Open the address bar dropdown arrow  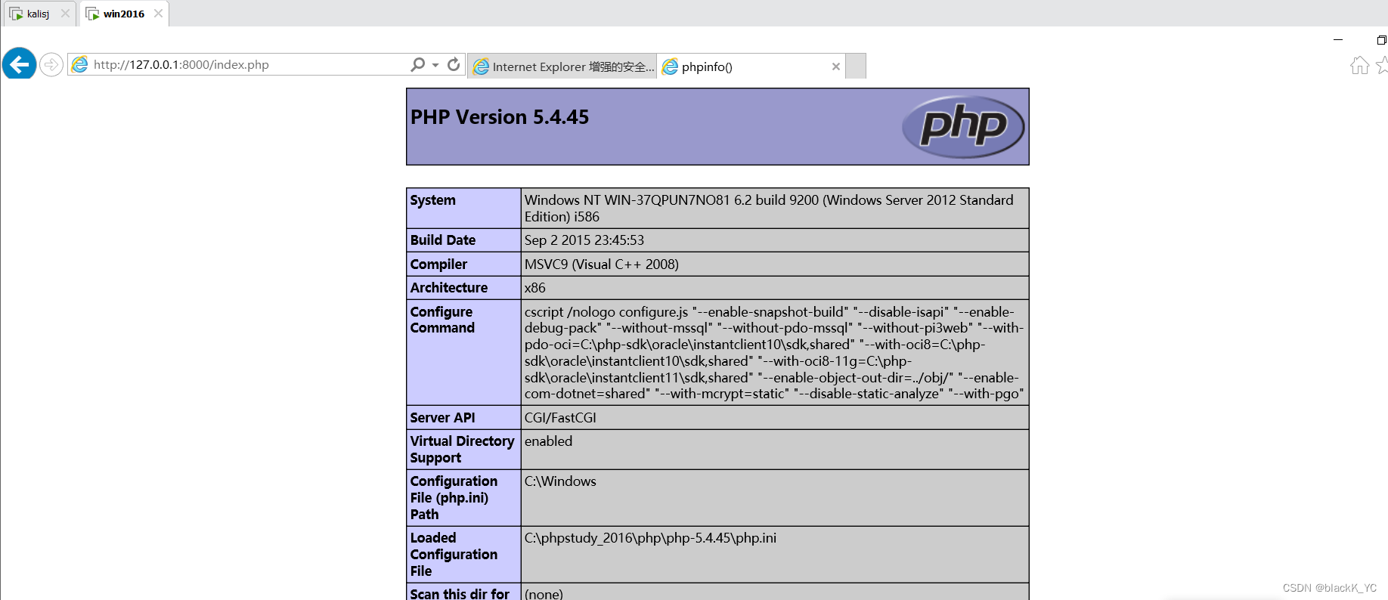pyautogui.click(x=435, y=65)
